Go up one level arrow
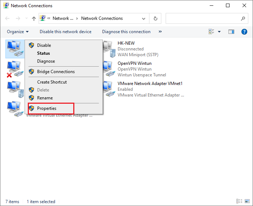This screenshot has width=253, height=206. point(34,18)
